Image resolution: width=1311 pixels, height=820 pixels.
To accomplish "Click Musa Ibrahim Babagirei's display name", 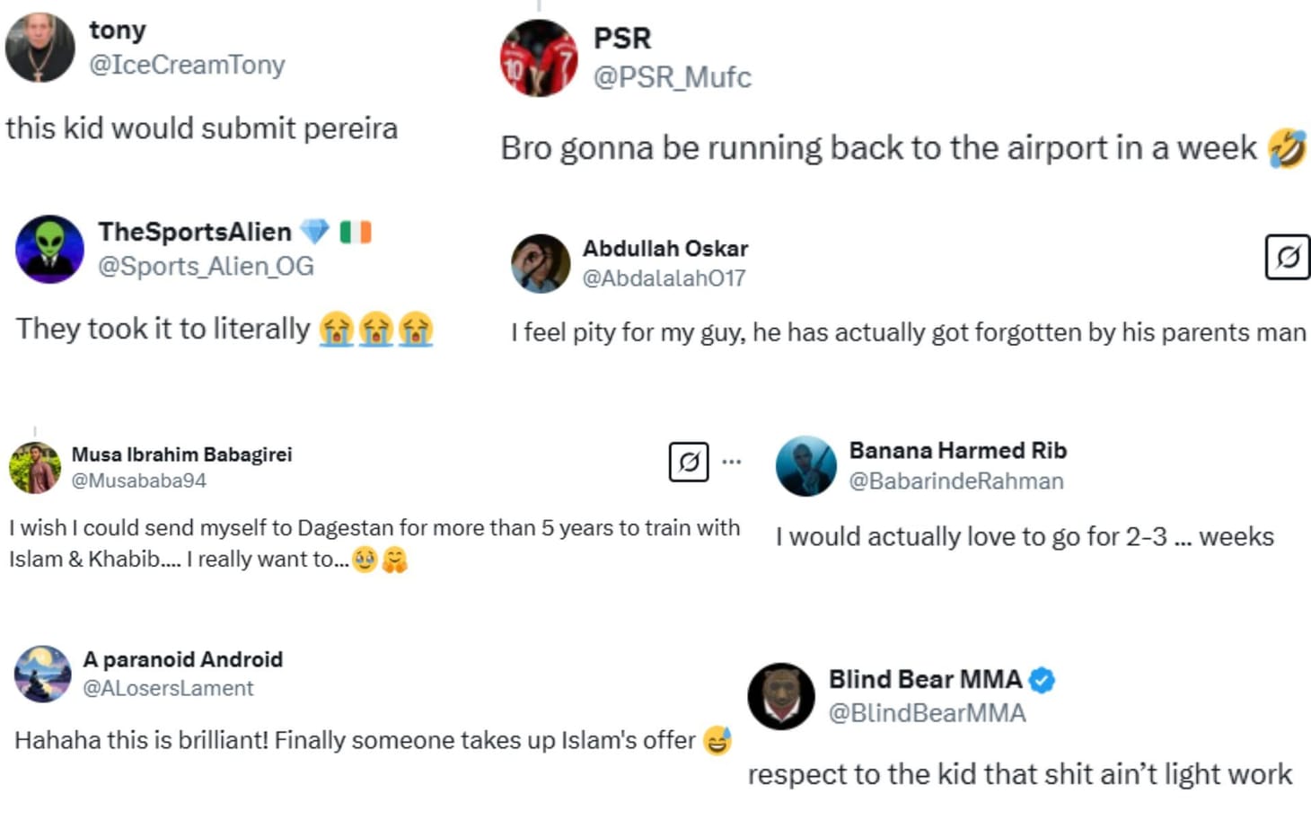I will click(182, 454).
